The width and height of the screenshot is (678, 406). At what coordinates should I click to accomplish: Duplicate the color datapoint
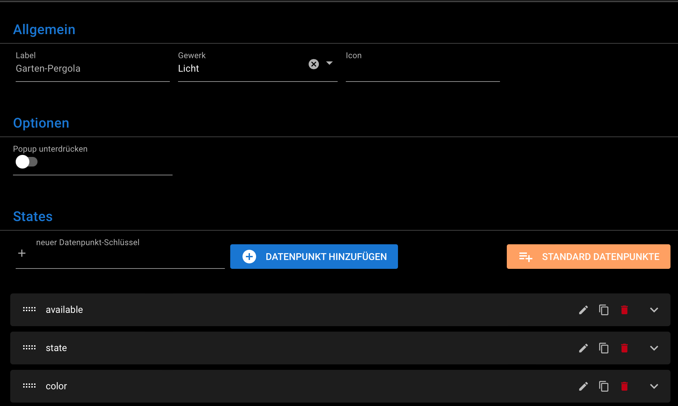tap(604, 386)
